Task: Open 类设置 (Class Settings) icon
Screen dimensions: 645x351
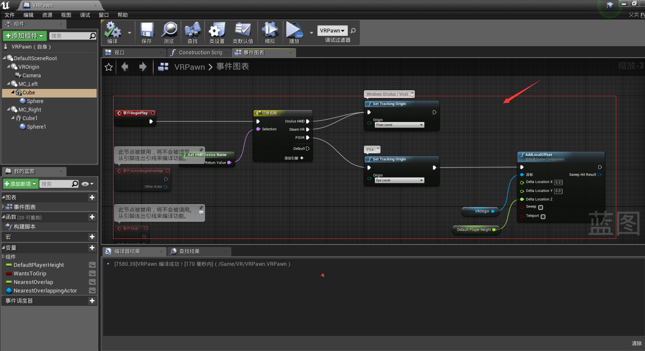Action: [x=217, y=31]
